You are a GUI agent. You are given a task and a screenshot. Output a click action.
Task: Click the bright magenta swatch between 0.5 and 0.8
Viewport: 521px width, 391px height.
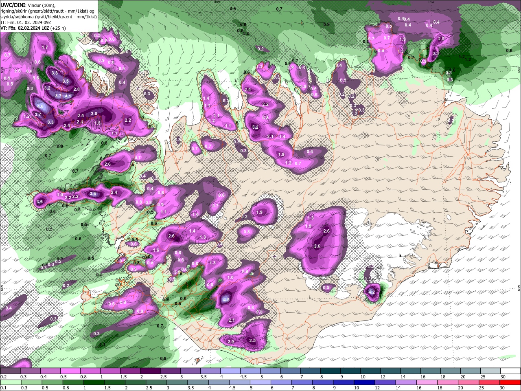tap(70, 371)
